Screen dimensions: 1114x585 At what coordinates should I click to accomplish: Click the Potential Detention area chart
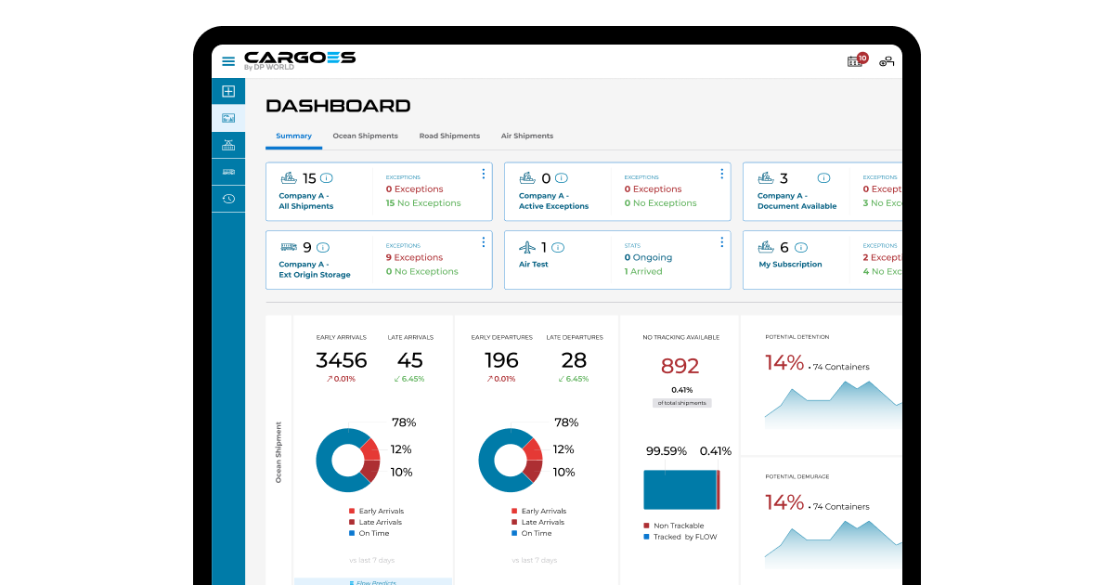tap(833, 405)
